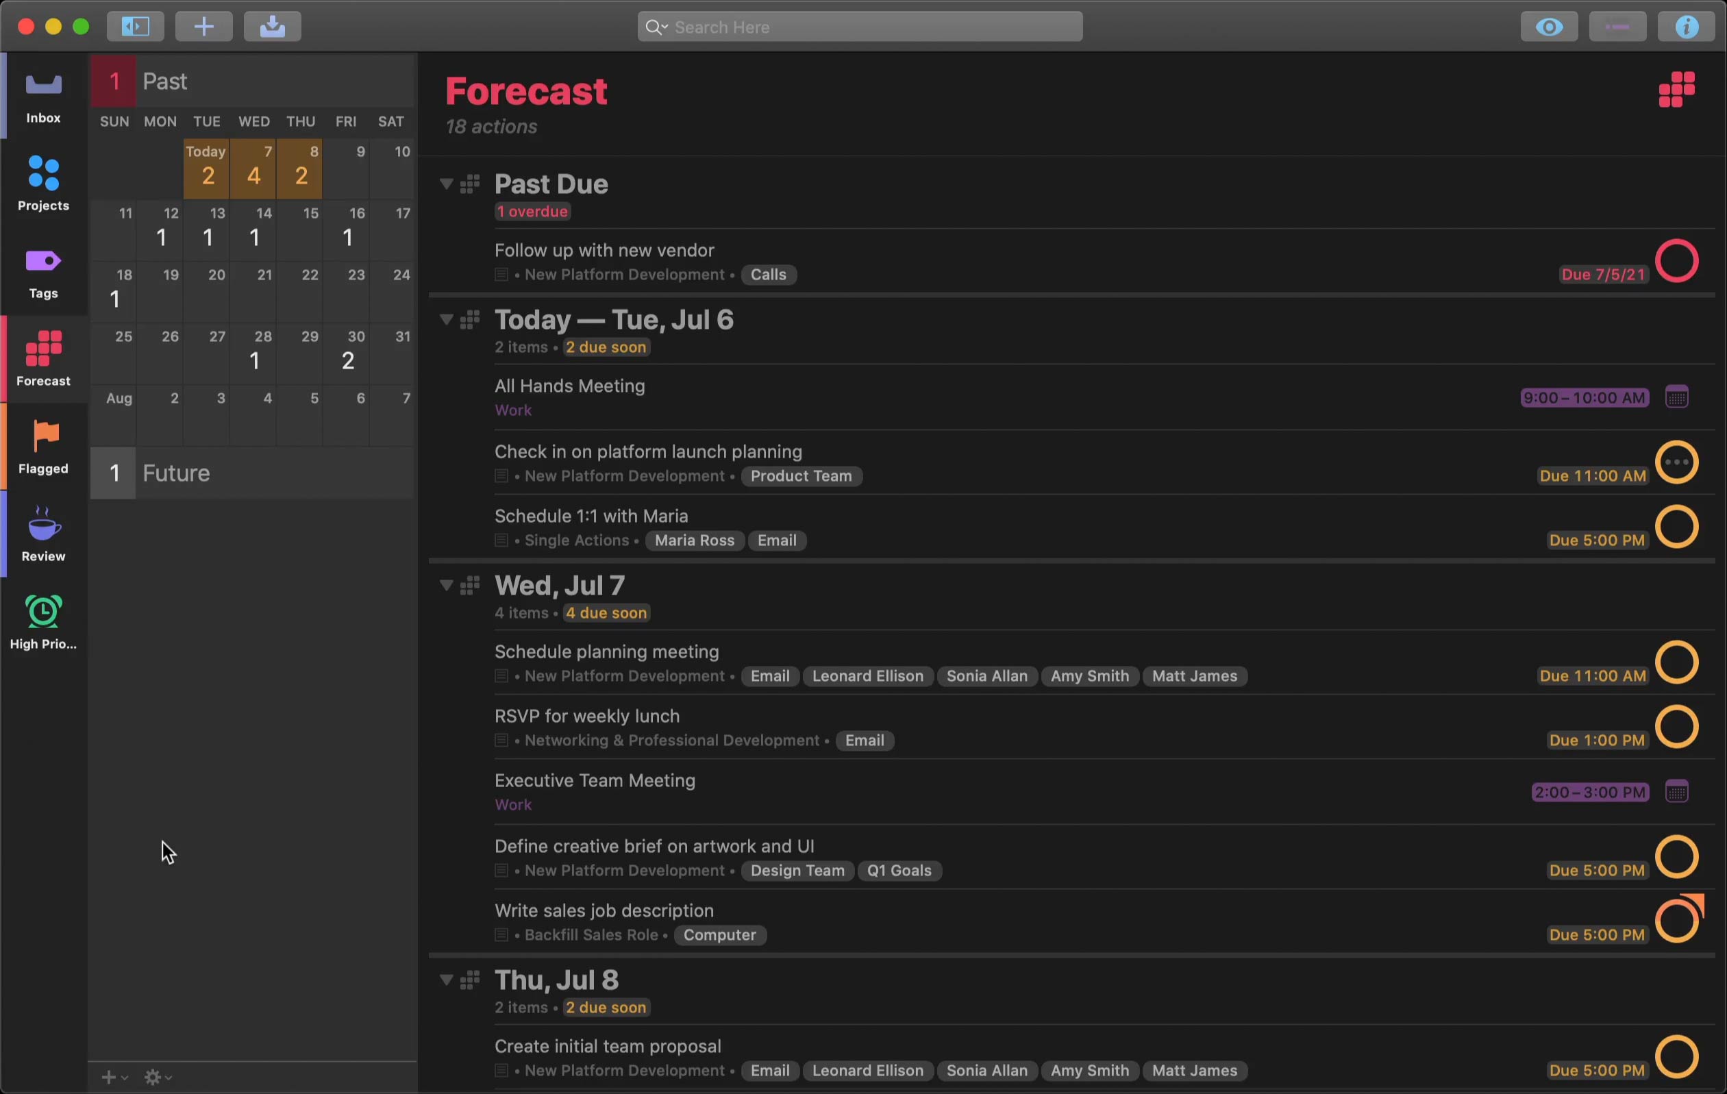Select the Past row above the calendar
Screen dimensions: 1727x1094
(251, 81)
